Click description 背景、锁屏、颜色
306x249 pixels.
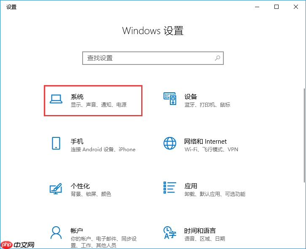click(91, 194)
